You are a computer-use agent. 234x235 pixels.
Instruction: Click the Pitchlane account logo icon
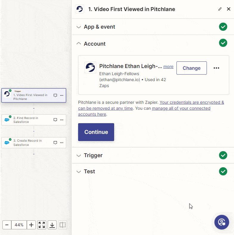tap(90, 67)
